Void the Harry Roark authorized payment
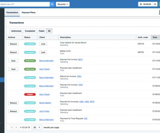The width and height of the screenshot is (160, 133). coord(13,69)
